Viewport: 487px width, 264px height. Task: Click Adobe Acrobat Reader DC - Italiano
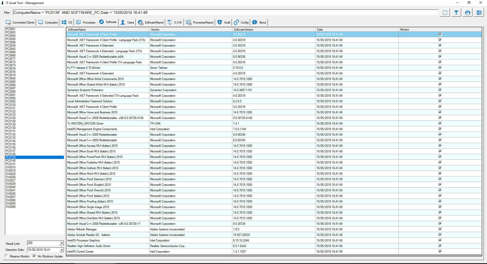[89, 235]
